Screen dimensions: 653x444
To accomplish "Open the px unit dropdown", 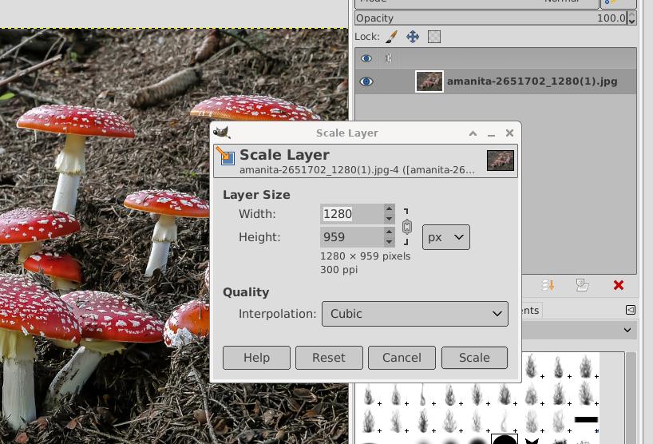I will tap(446, 237).
